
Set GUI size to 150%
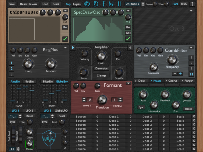pos(184,4)
